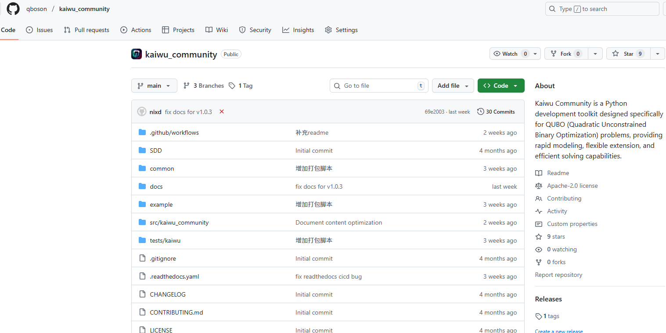
Task: Open the docs folder
Action: (156, 186)
